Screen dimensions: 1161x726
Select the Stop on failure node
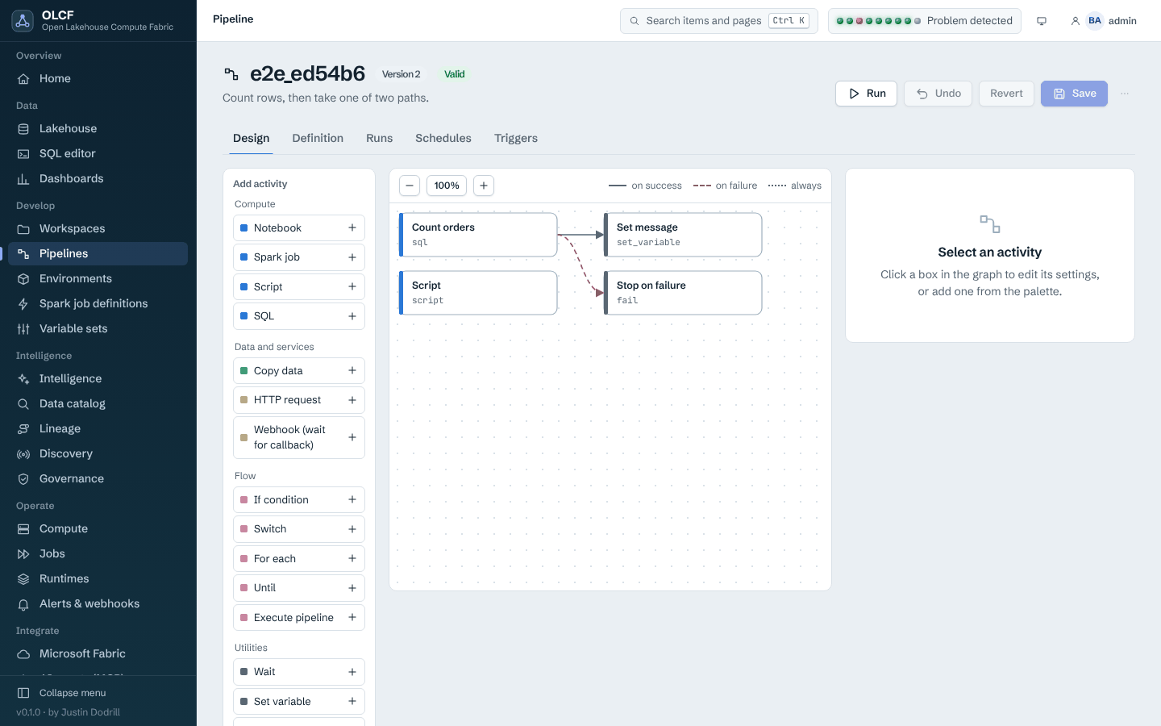coord(683,293)
